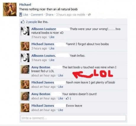Open the 3 hours ago via mobile timestamp
This screenshot has width=136, height=126.
(71, 15)
